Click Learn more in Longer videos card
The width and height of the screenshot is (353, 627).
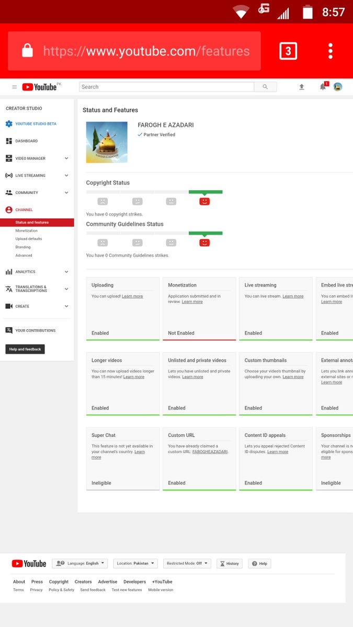tap(134, 377)
